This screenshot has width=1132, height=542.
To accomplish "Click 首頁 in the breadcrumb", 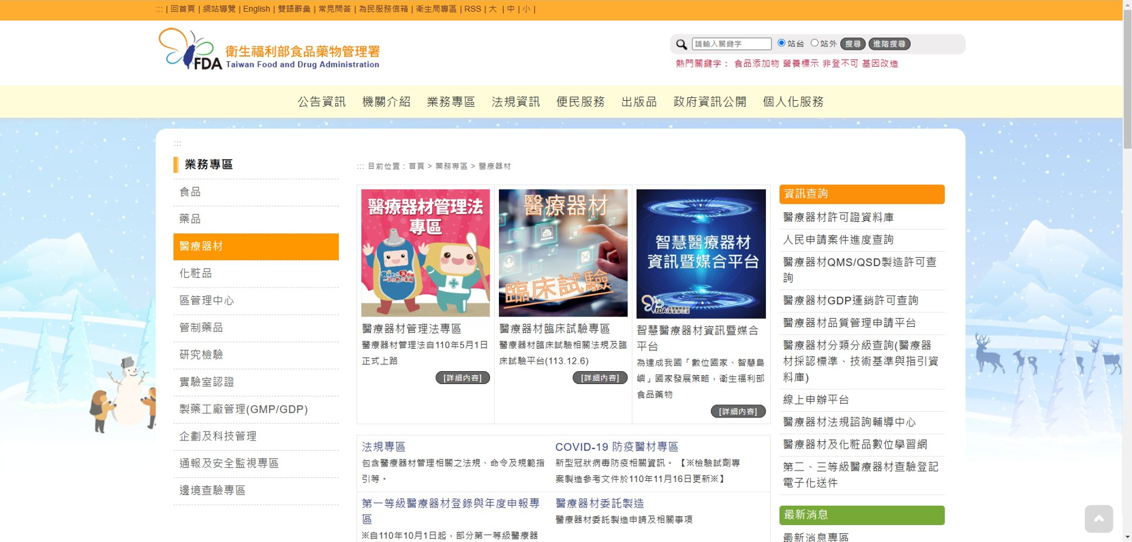I will tap(416, 166).
